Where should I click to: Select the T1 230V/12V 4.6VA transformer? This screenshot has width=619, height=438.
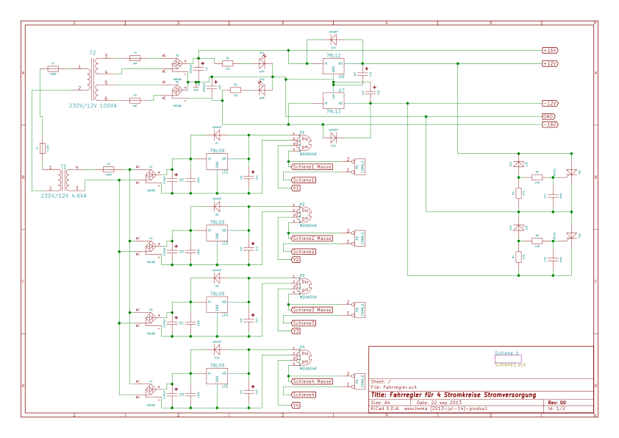(65, 180)
